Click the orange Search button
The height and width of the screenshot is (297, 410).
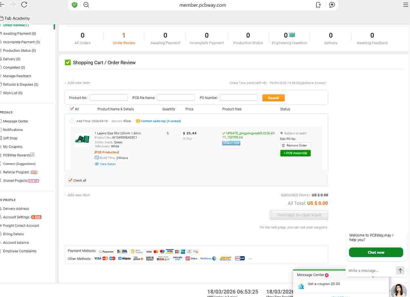pos(274,98)
